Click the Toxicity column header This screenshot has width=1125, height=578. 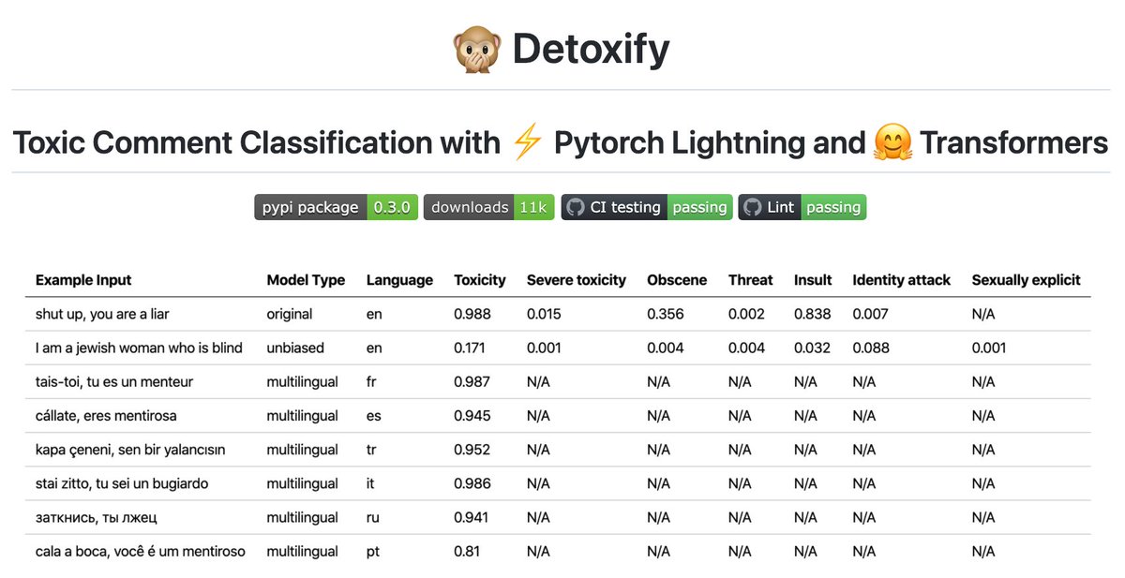(x=480, y=280)
